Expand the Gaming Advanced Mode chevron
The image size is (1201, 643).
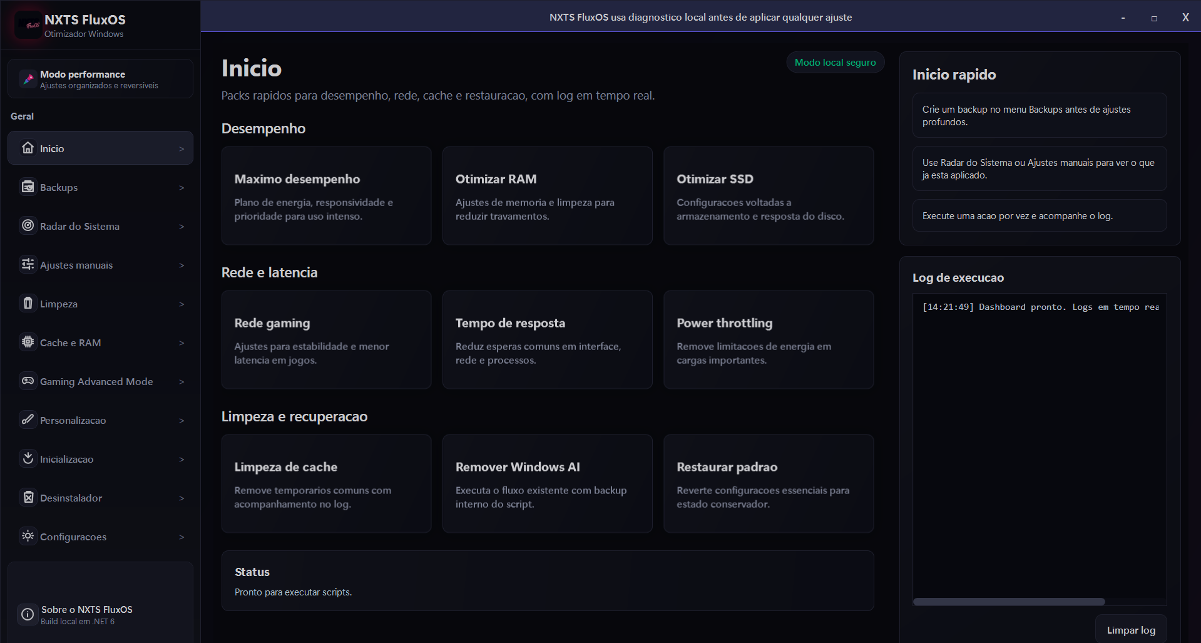pos(181,382)
